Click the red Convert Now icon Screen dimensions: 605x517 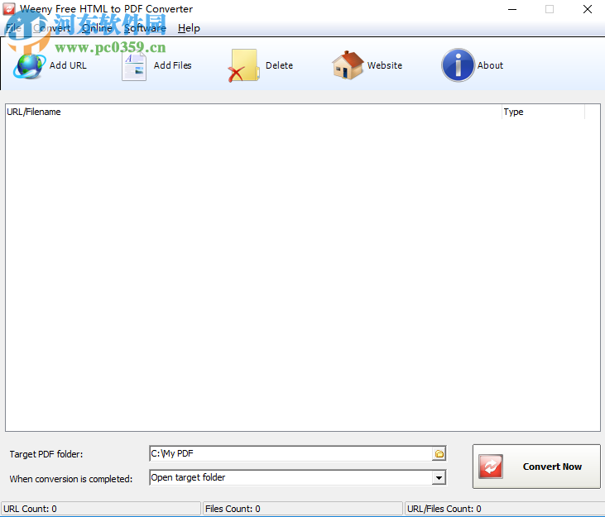coord(491,467)
